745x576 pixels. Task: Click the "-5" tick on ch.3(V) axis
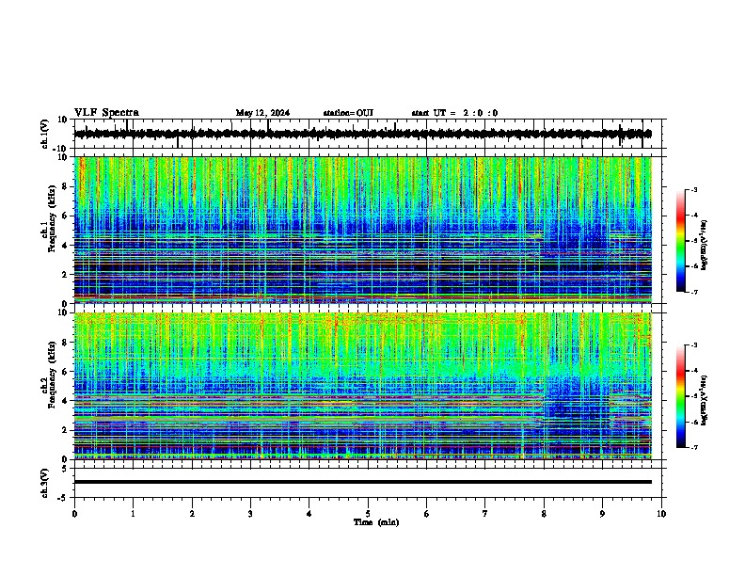pos(63,498)
